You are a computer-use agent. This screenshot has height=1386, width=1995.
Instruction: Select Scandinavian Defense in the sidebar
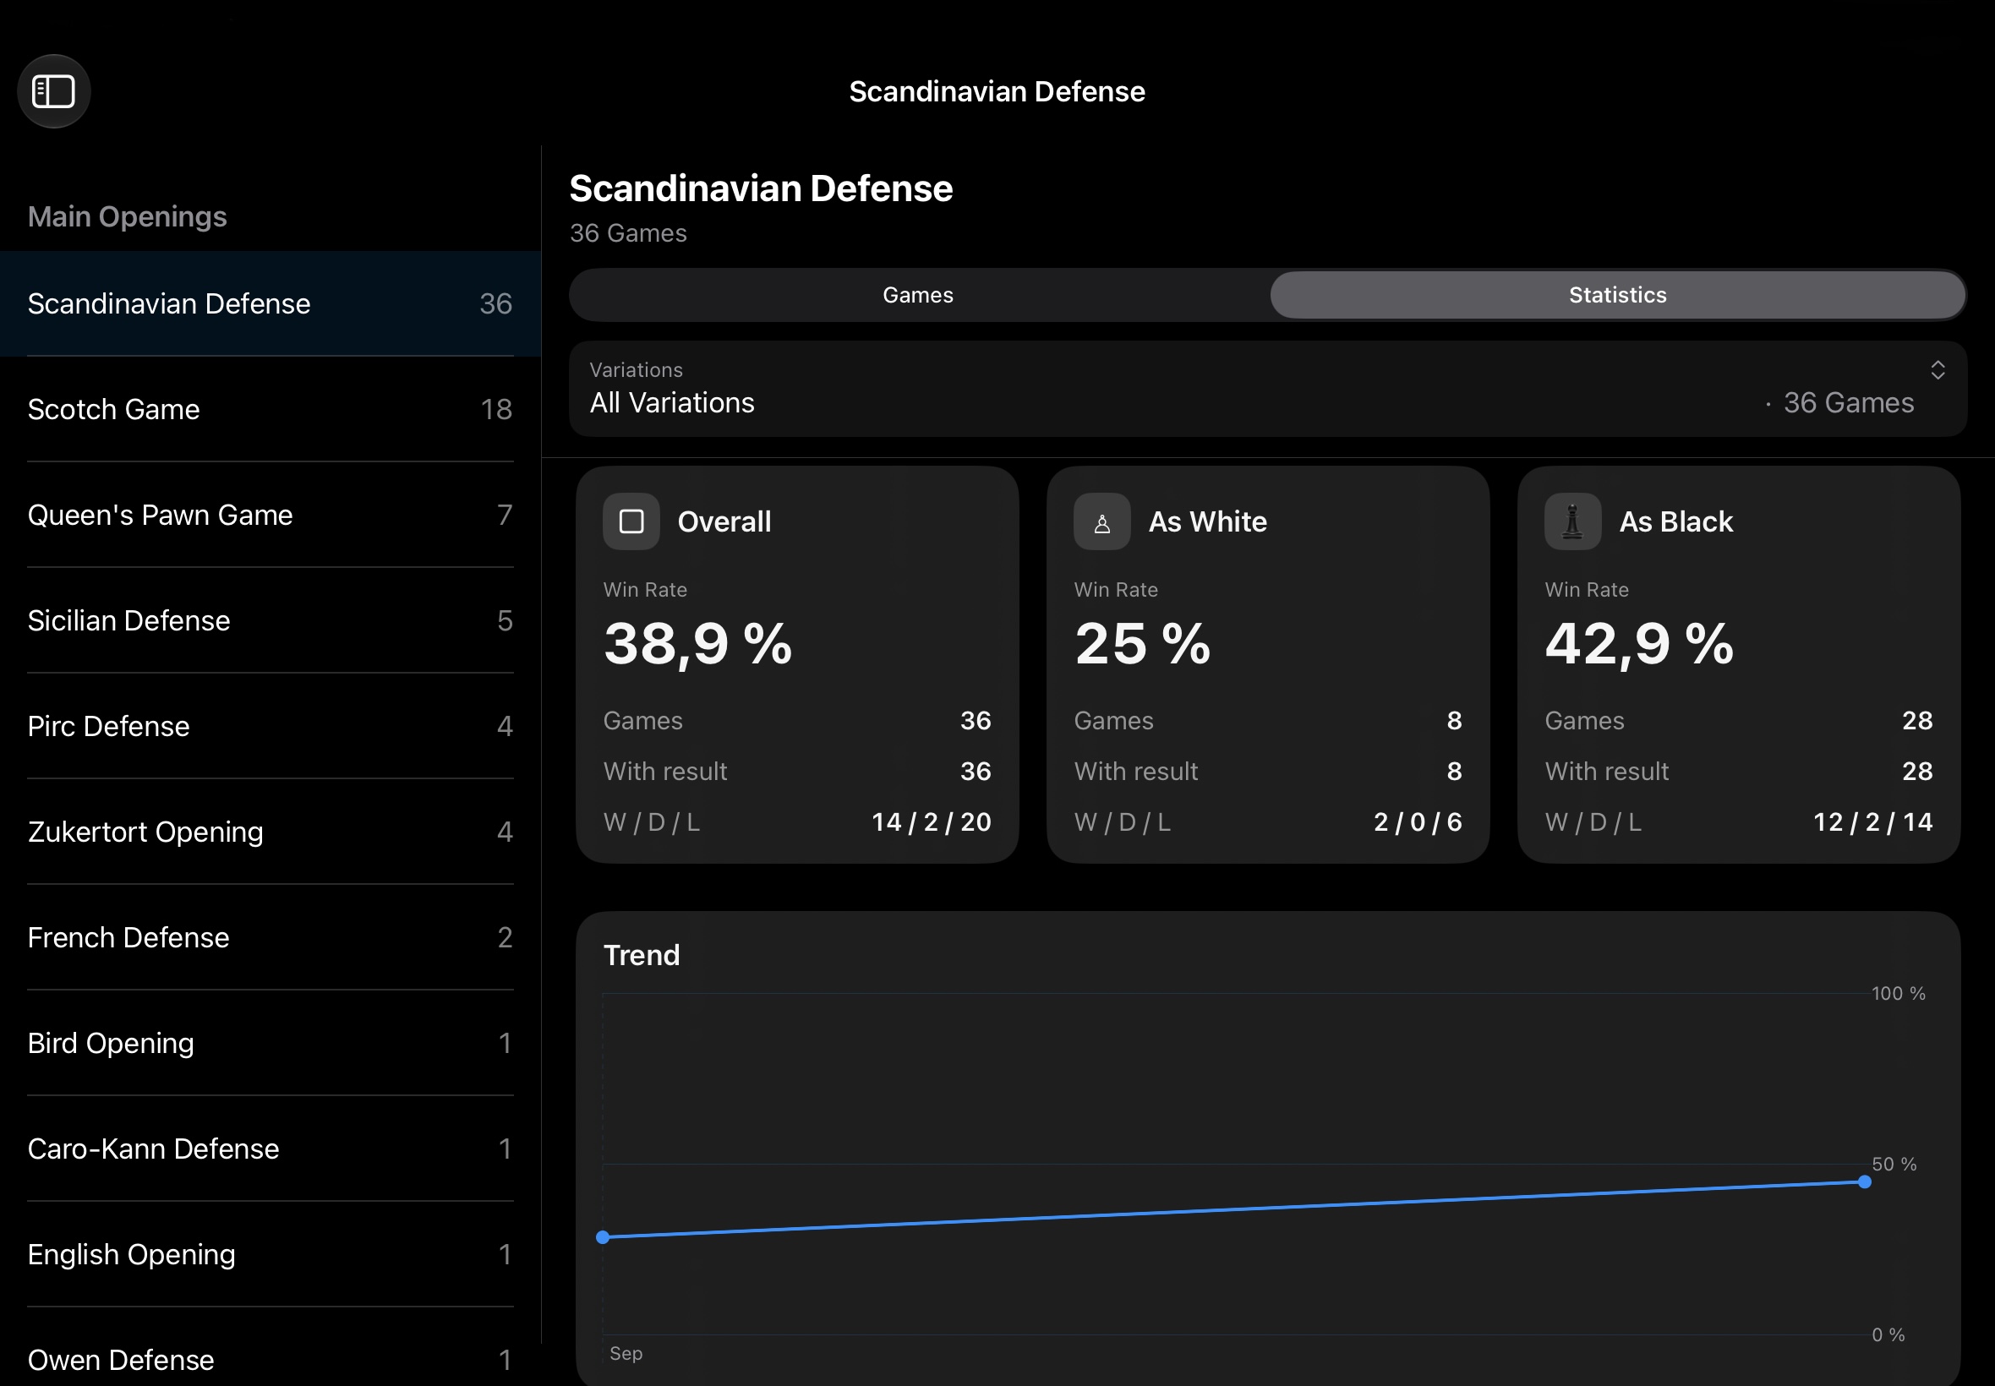point(271,304)
